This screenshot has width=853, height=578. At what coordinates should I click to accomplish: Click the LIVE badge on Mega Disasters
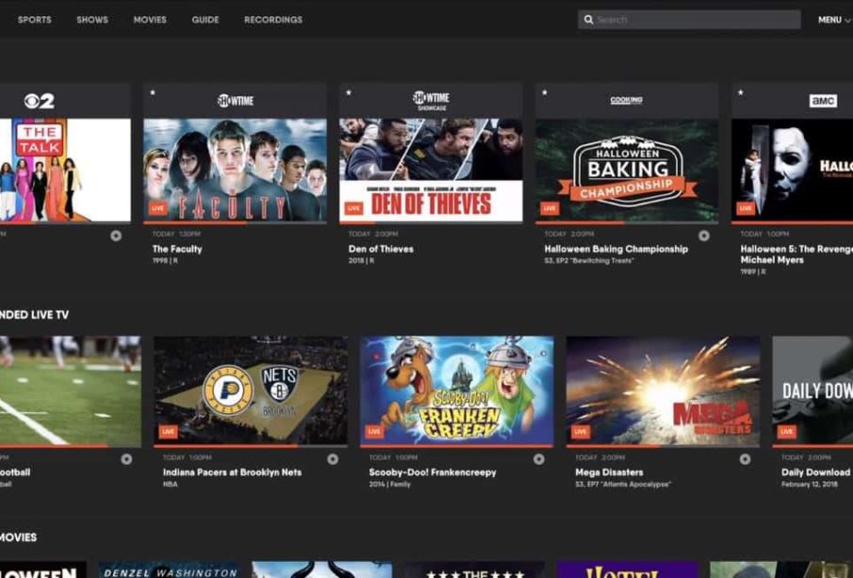(581, 432)
